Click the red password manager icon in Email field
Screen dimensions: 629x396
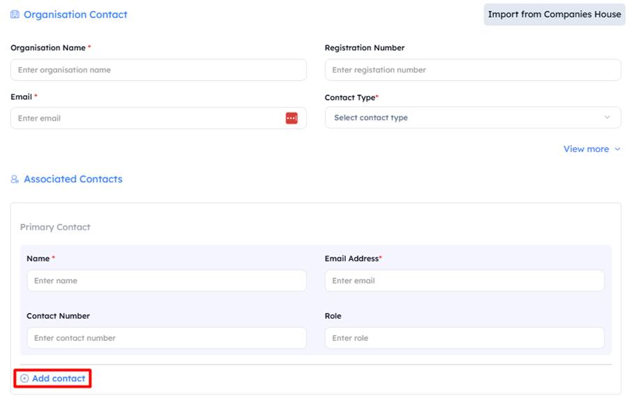coord(291,119)
